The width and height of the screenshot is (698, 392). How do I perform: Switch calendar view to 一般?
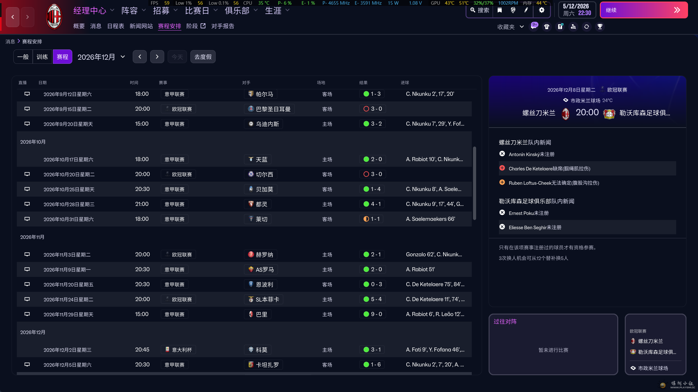(23, 57)
